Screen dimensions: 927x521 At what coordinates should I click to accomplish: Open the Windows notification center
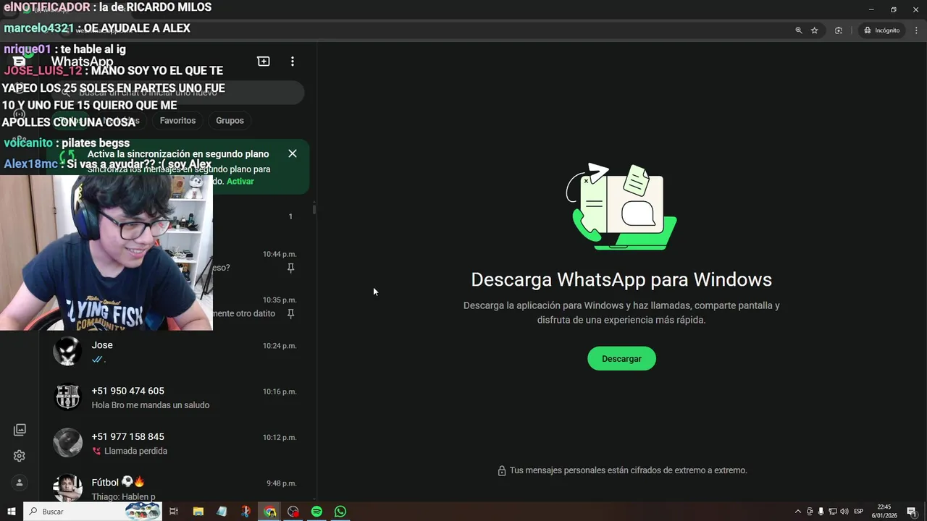[x=912, y=512]
